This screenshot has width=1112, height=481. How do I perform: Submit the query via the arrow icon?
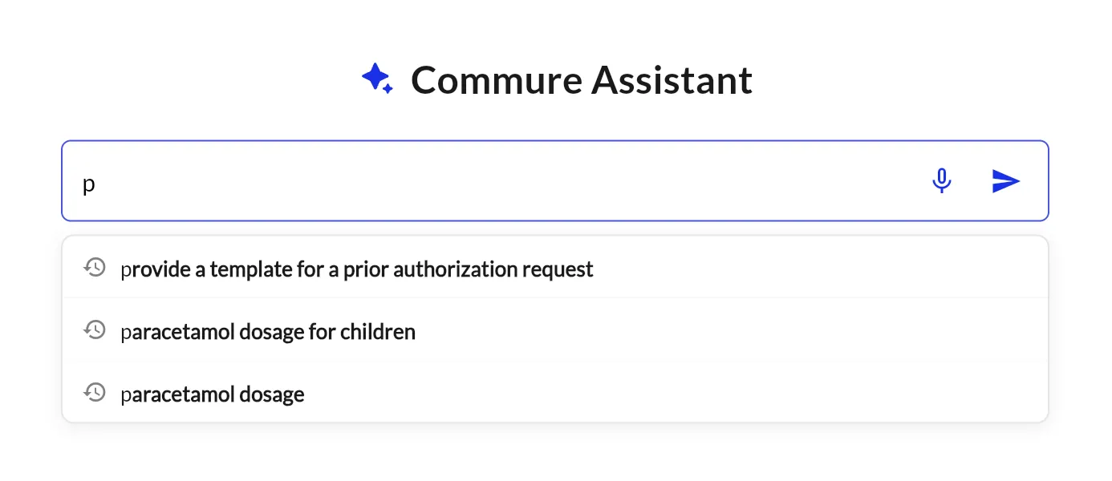coord(1006,181)
